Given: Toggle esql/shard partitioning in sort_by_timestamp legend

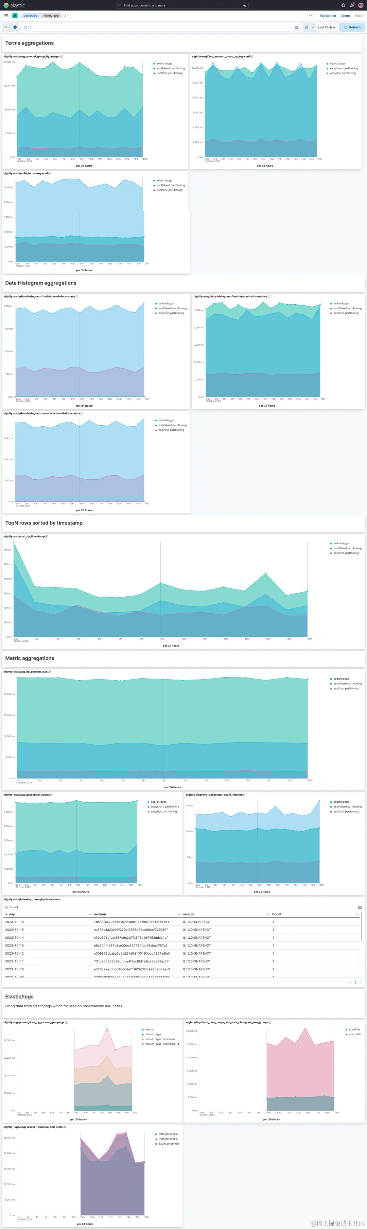Looking at the screenshot, I should [347, 548].
